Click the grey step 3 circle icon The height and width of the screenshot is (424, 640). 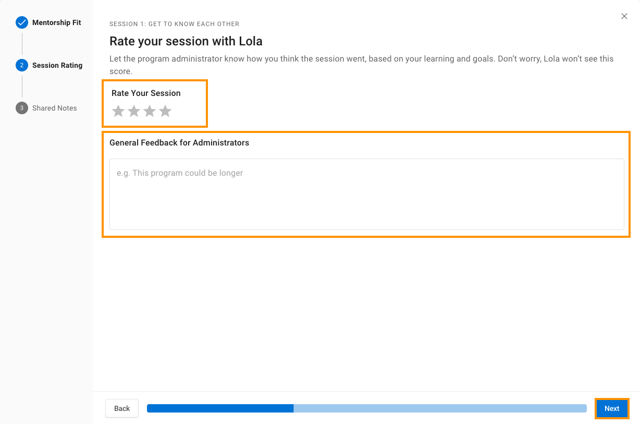point(22,108)
